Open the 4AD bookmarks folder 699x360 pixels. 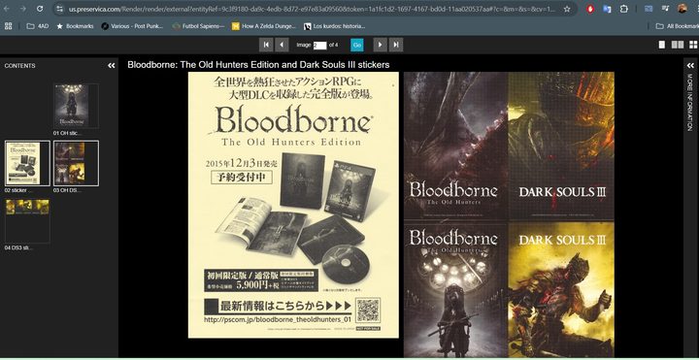point(38,26)
